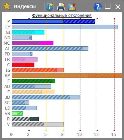Open help with the blue question mark
The image size is (124, 140).
[98, 7]
